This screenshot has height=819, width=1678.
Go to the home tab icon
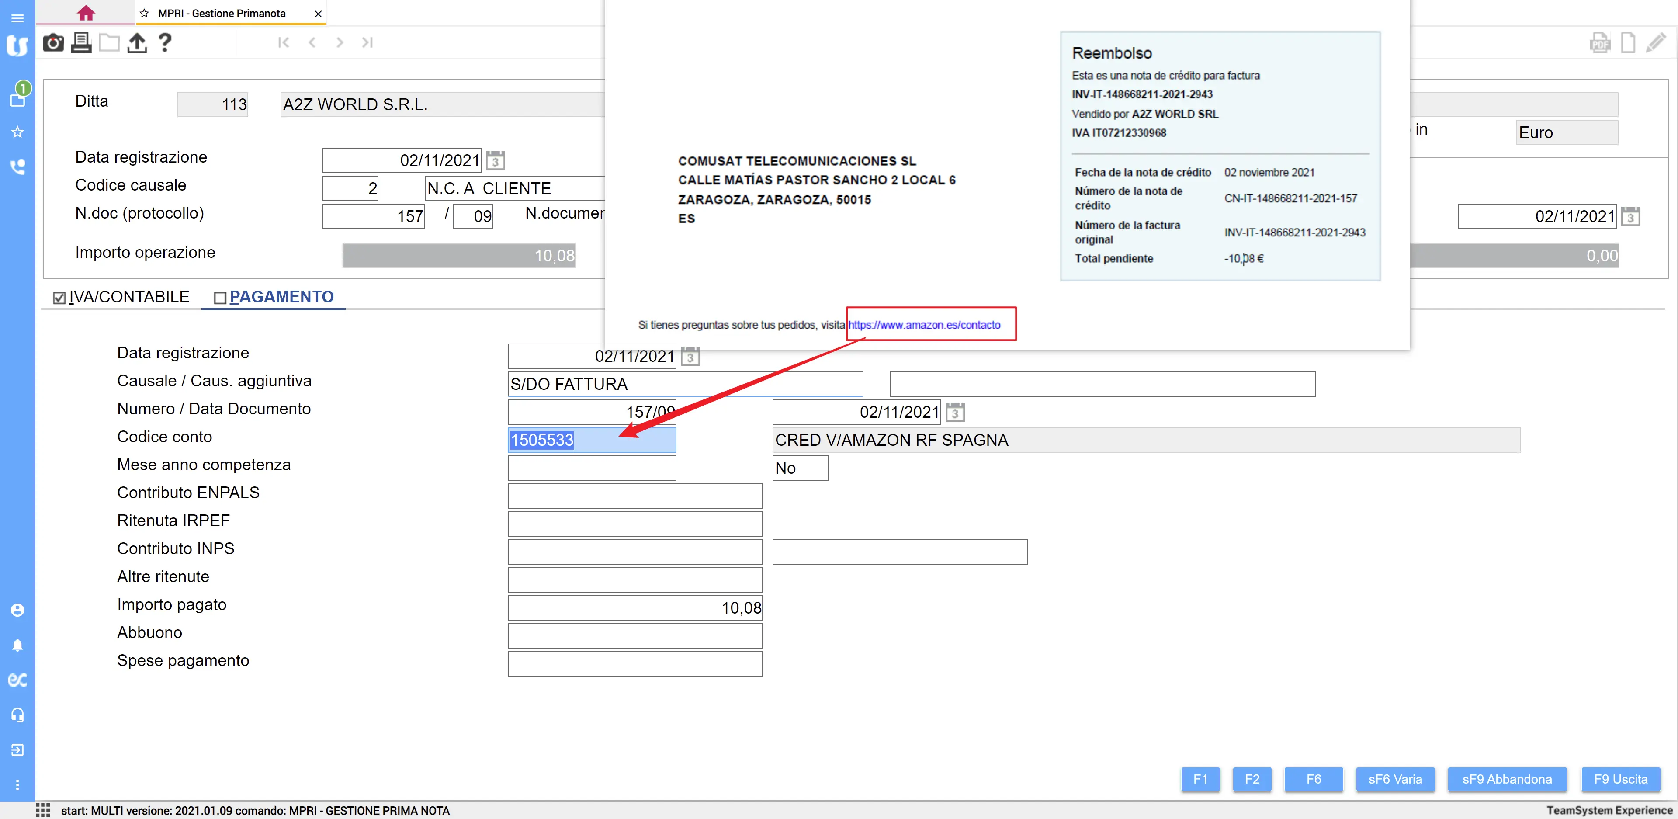pyautogui.click(x=85, y=13)
